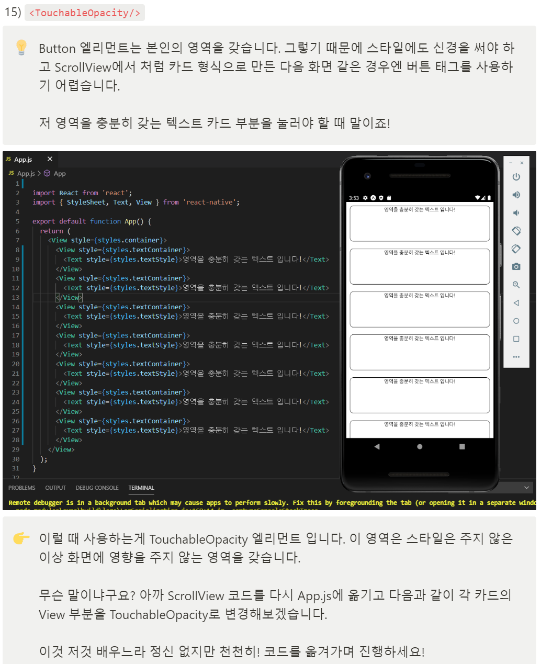Image resolution: width=541 pixels, height=664 pixels.
Task: Click the ");" code on line 30
Action: tap(44, 459)
